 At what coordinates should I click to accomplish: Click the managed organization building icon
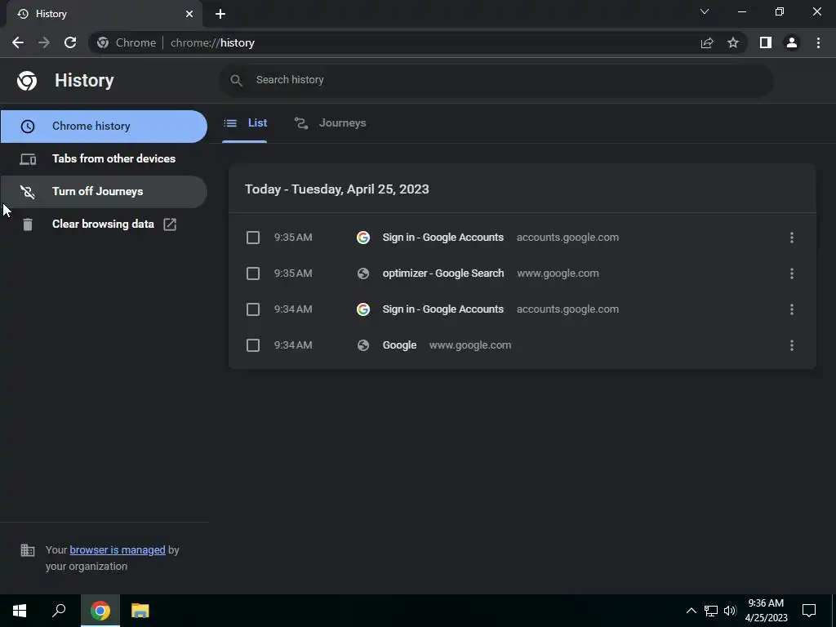[x=27, y=549]
